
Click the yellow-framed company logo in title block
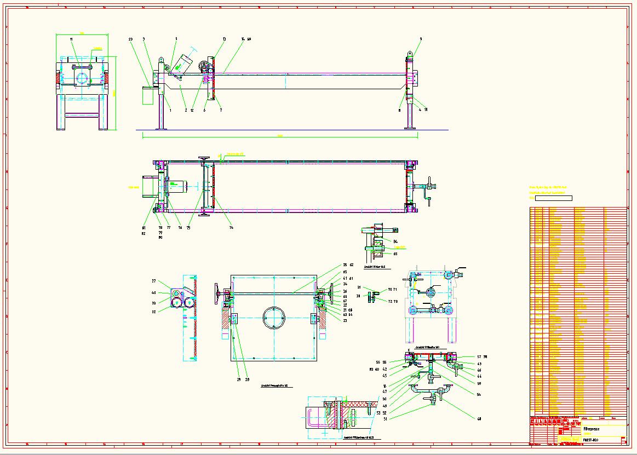point(569,439)
